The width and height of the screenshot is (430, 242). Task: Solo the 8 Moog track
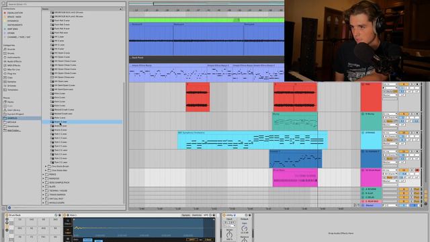coord(412,114)
